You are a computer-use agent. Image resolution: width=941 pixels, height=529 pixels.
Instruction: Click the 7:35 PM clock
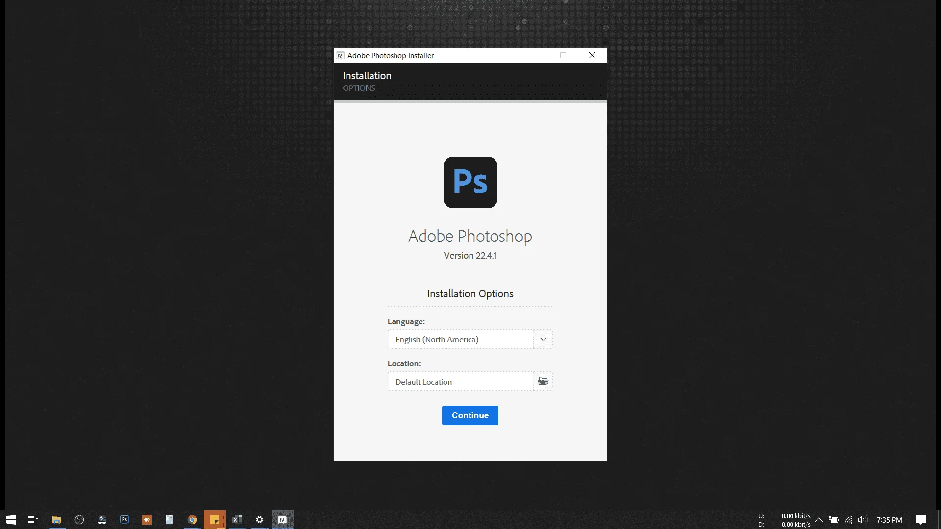coord(889,520)
